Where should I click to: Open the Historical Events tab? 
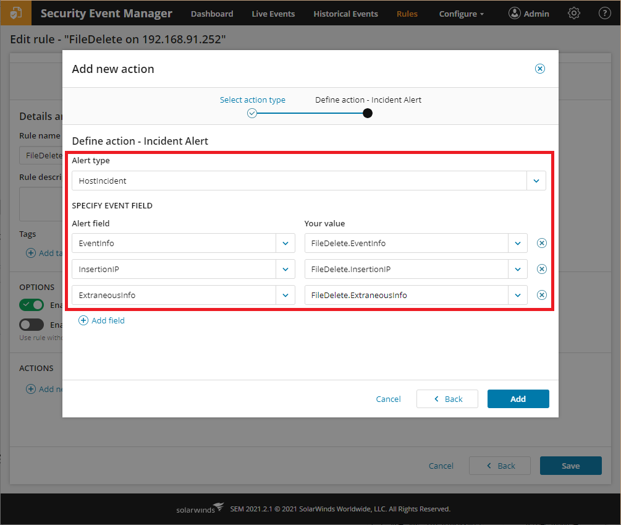346,14
